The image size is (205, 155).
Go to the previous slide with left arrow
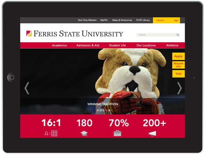pyautogui.click(x=27, y=88)
